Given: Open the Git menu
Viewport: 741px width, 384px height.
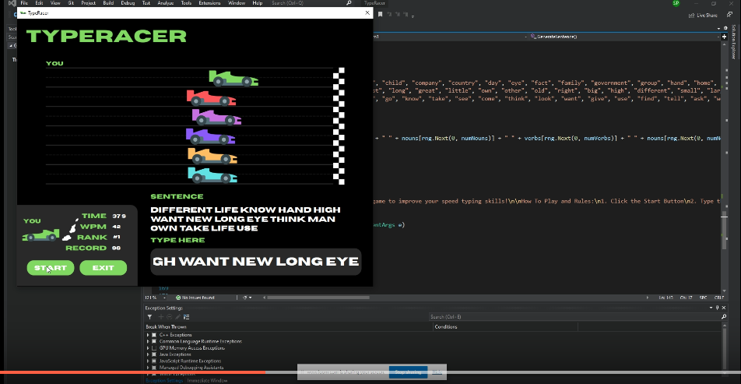Looking at the screenshot, I should (71, 3).
